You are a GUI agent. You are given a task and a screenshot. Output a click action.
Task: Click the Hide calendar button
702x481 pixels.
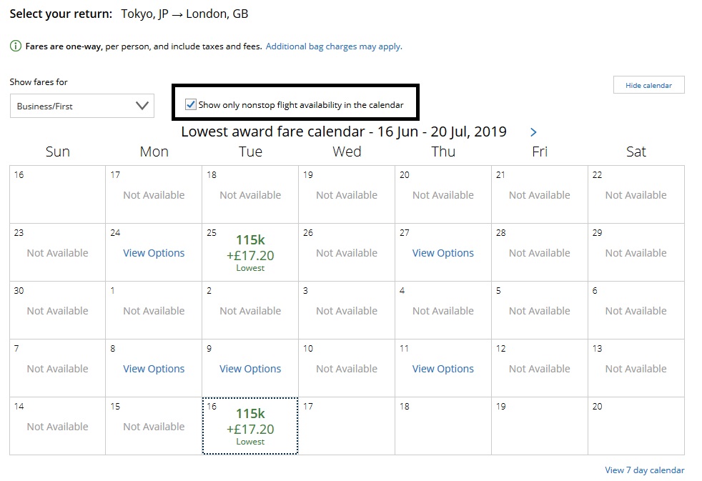[x=648, y=85]
